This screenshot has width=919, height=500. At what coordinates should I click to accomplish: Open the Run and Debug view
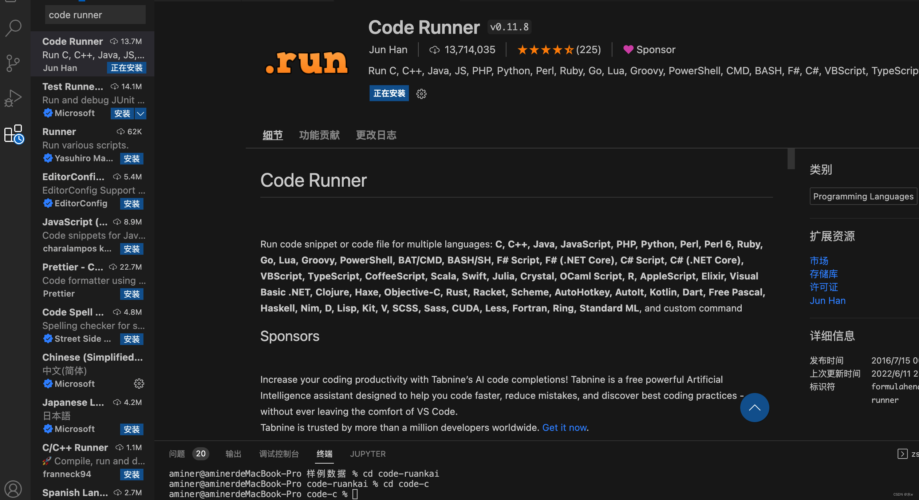point(13,98)
